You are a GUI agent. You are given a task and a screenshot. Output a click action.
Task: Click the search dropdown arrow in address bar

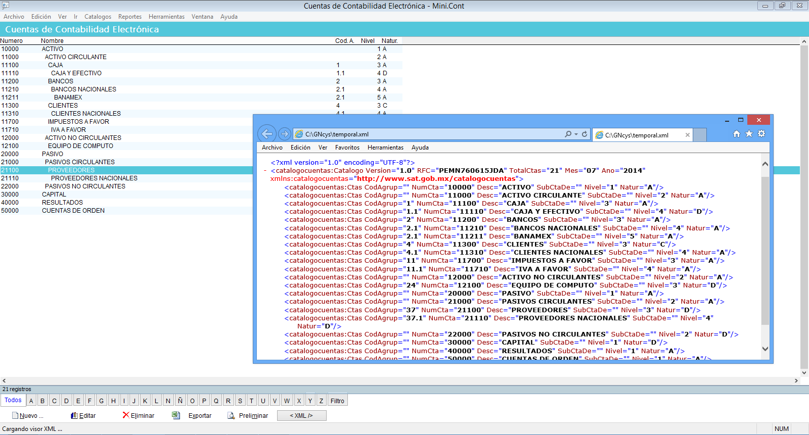tap(576, 134)
